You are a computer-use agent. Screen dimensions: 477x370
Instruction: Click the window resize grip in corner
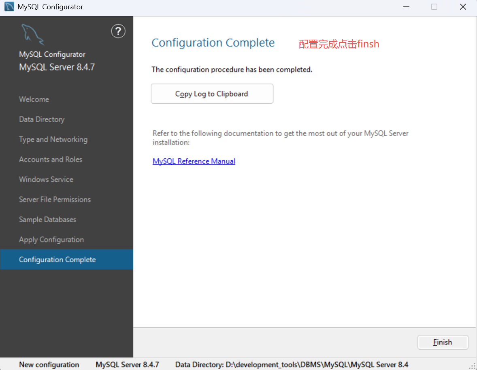473,366
